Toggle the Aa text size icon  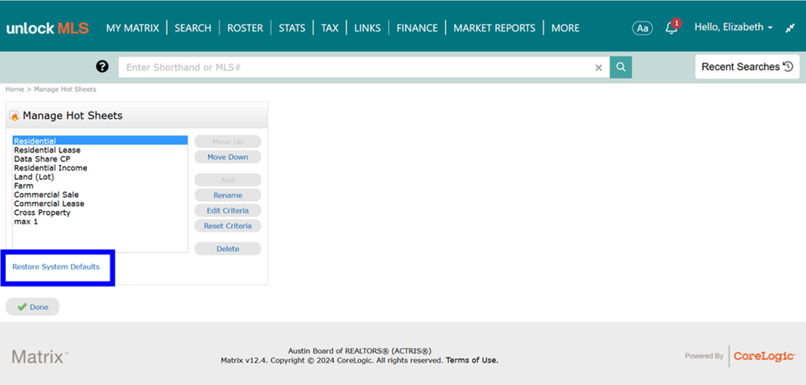point(642,28)
